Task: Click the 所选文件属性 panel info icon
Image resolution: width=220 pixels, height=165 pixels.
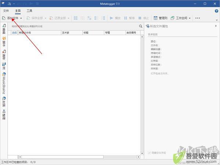Action: (147, 26)
